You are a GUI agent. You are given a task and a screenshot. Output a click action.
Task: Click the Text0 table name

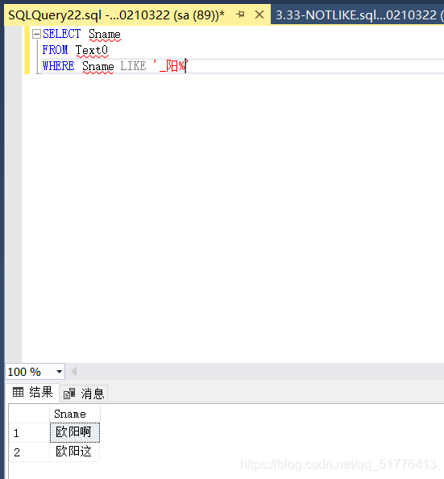click(x=92, y=50)
